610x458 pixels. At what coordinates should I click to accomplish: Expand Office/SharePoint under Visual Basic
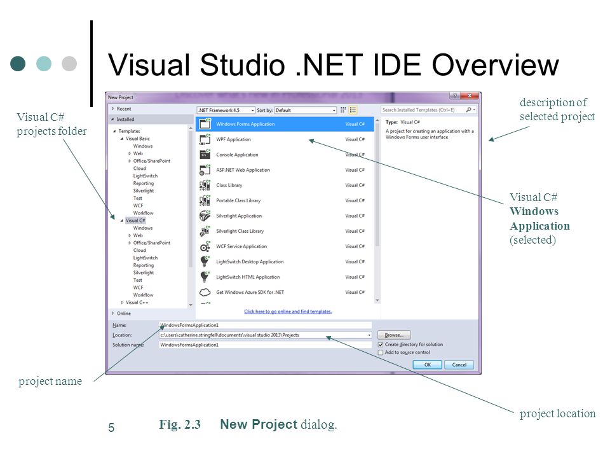pyautogui.click(x=130, y=161)
